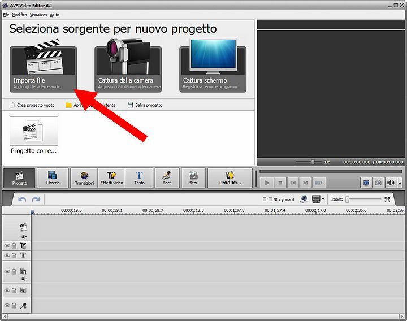The height and width of the screenshot is (321, 407).
Task: Click the zoom fit-to-screen icon
Action: pyautogui.click(x=387, y=199)
